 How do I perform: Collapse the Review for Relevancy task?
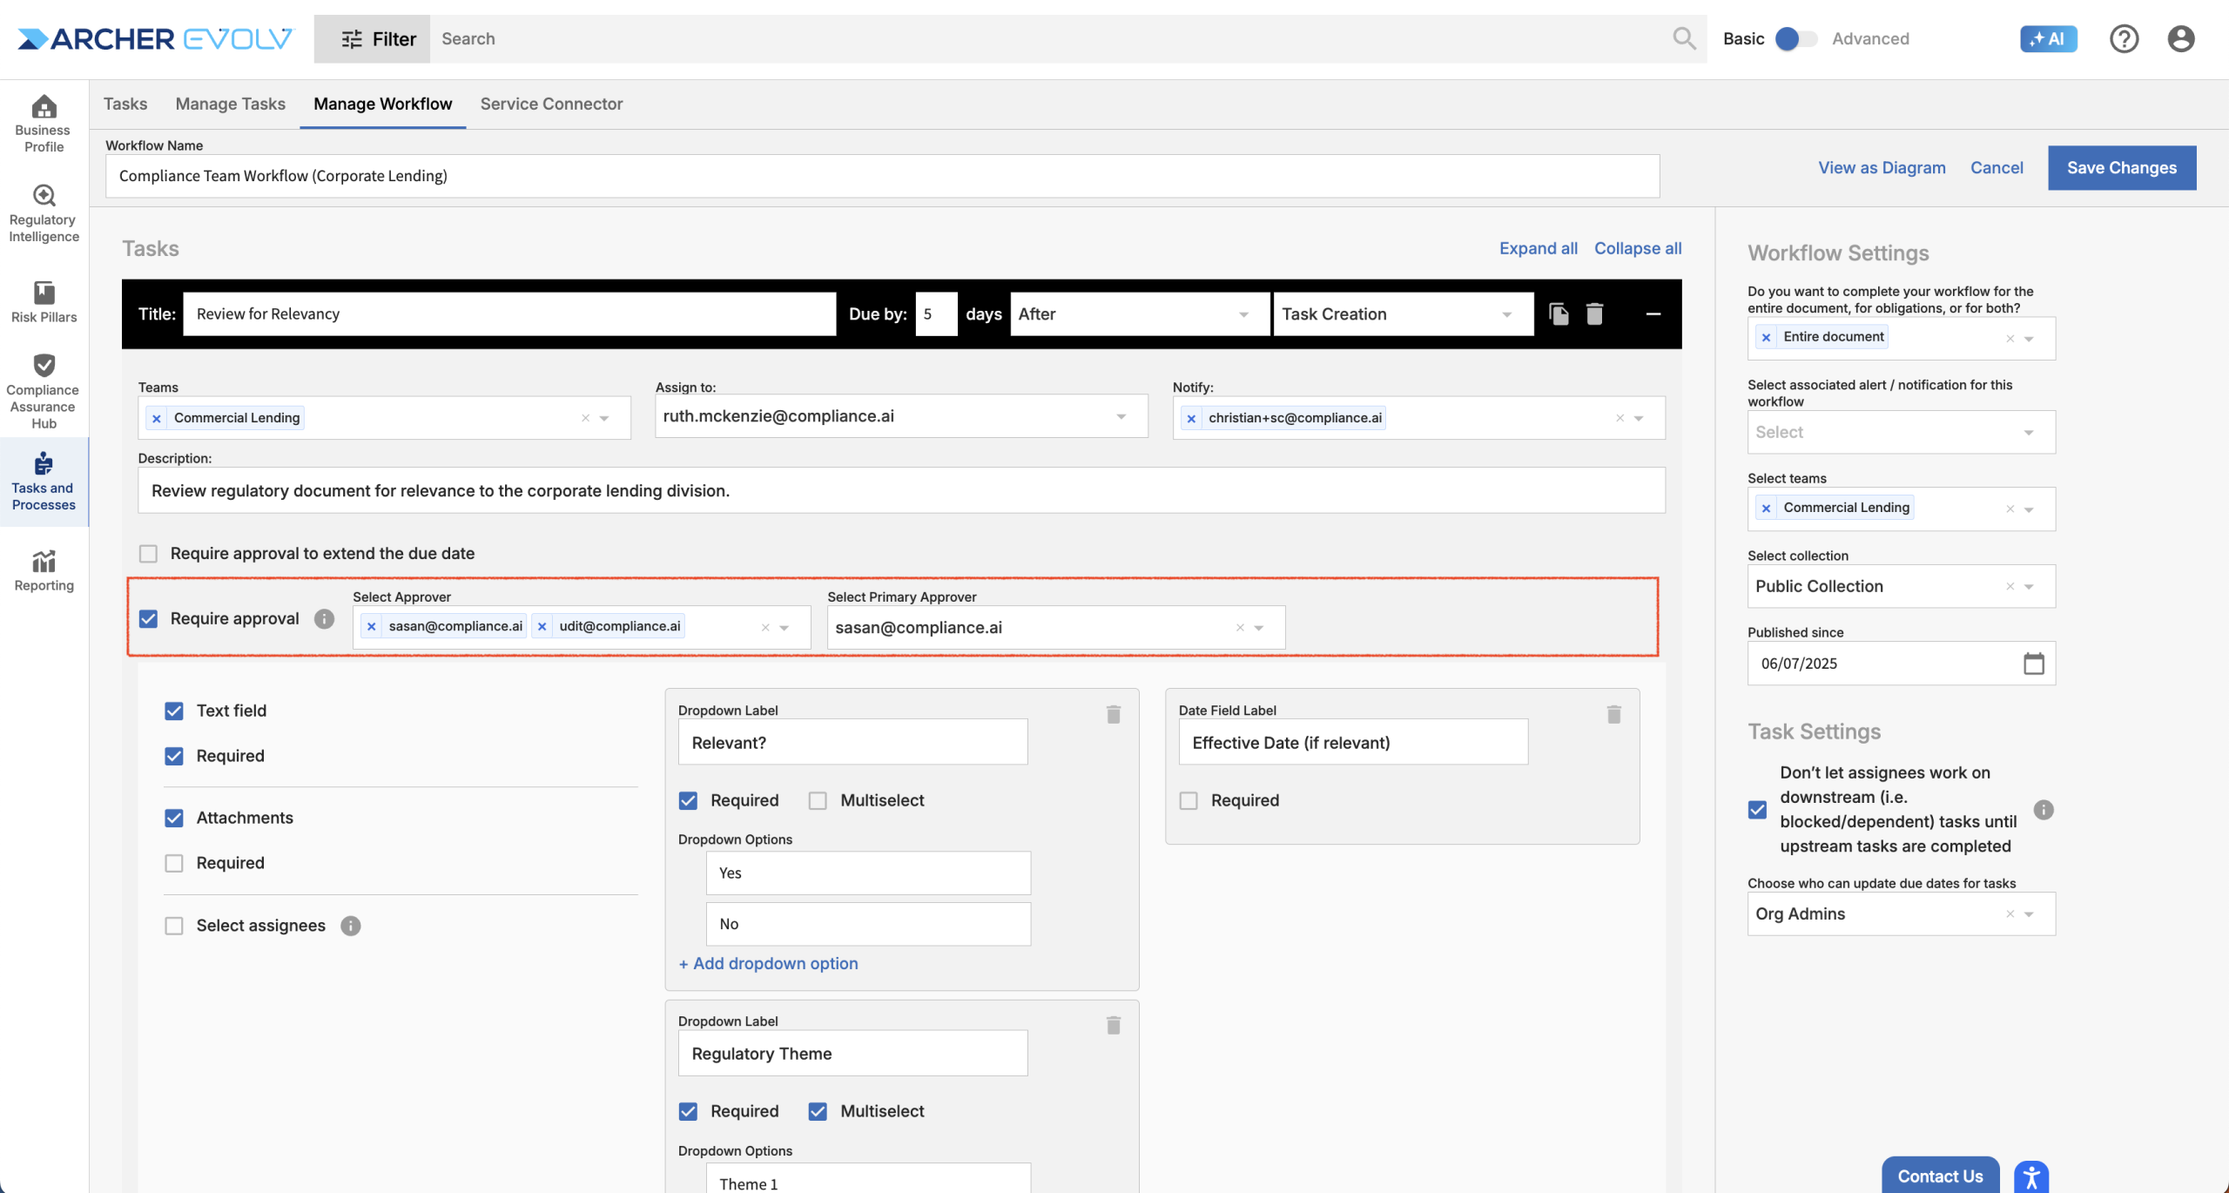(x=1653, y=313)
